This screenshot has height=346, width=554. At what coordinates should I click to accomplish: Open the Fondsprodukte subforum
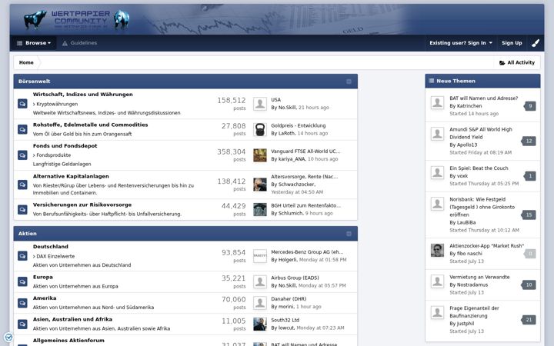pyautogui.click(x=53, y=155)
